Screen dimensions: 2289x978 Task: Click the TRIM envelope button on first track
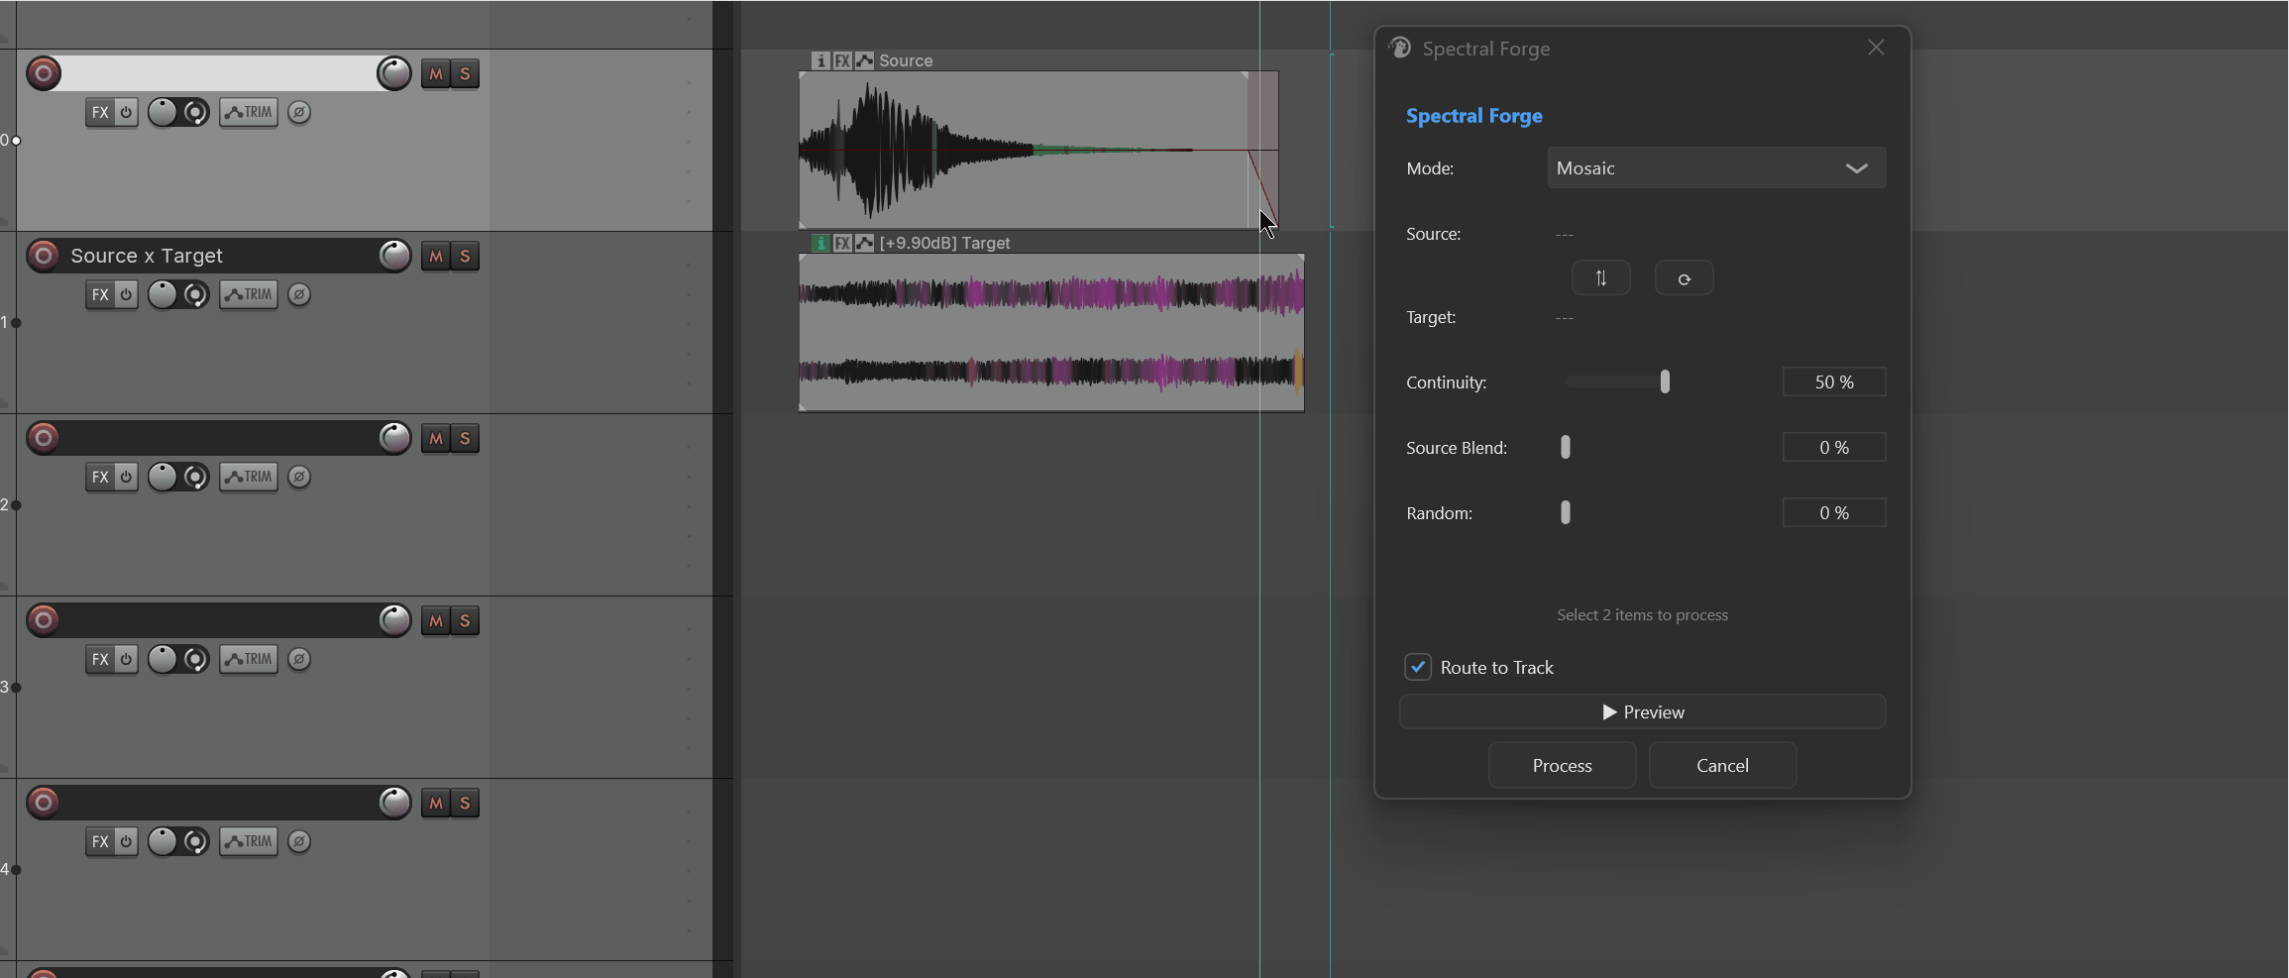(x=249, y=112)
